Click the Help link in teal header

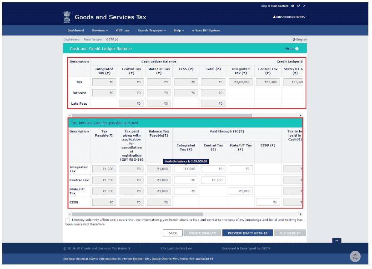point(289,49)
